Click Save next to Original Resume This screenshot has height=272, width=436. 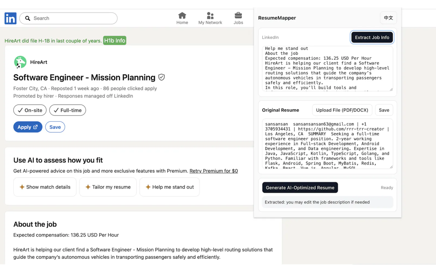[x=384, y=110]
